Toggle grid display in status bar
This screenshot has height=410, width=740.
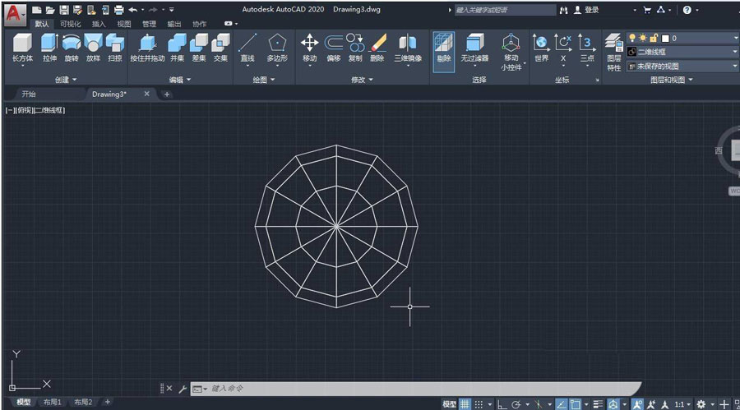[465, 404]
